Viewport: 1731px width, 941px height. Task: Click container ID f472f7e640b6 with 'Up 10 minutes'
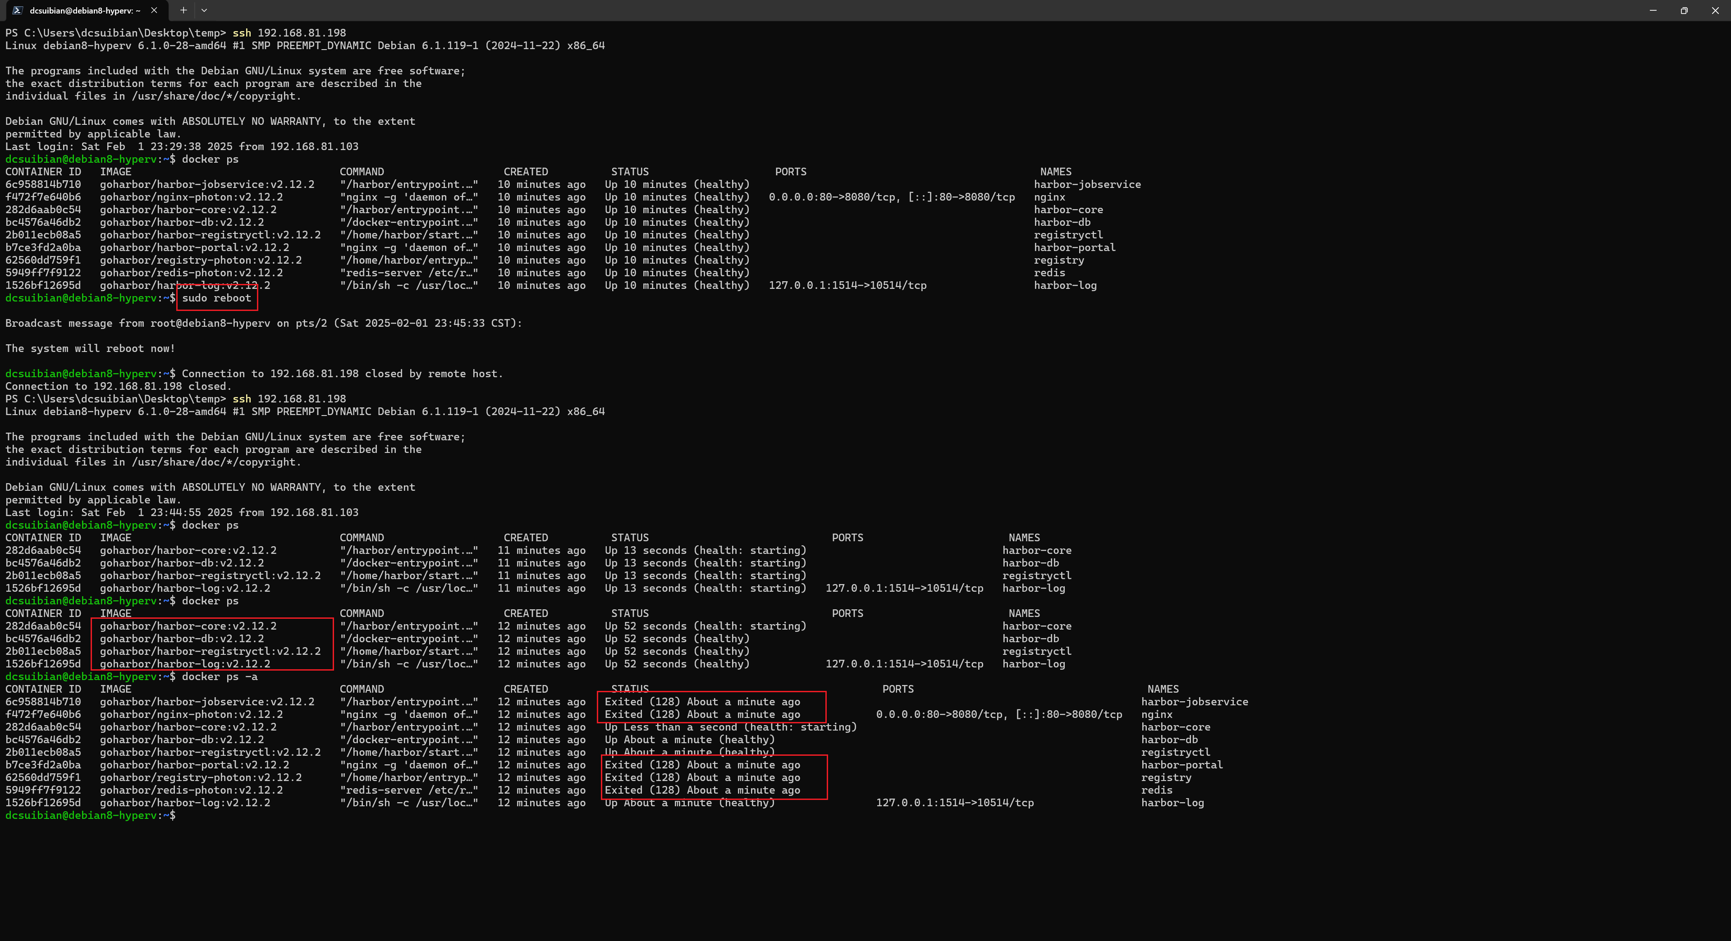click(43, 197)
